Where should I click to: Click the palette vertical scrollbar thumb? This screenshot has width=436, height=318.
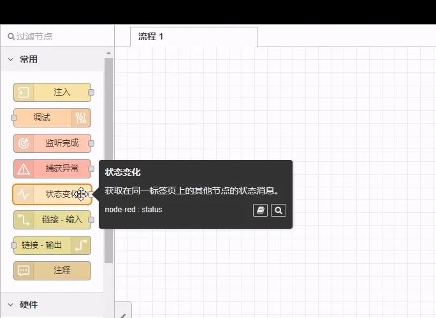click(x=108, y=159)
